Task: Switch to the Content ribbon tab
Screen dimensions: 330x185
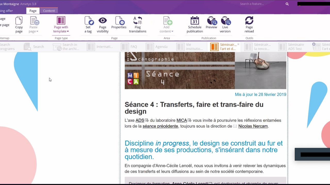Action: [49, 11]
